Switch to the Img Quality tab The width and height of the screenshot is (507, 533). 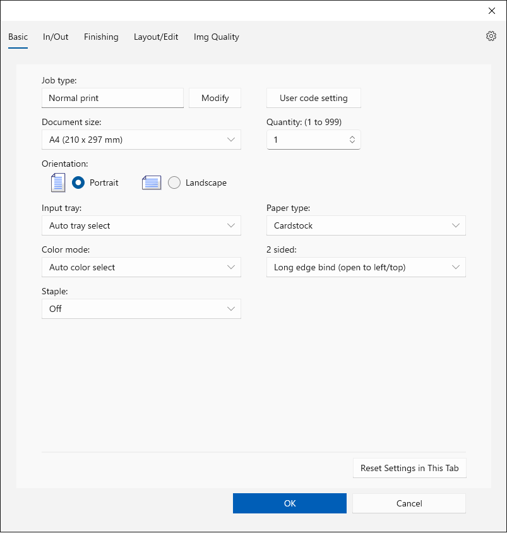click(217, 37)
